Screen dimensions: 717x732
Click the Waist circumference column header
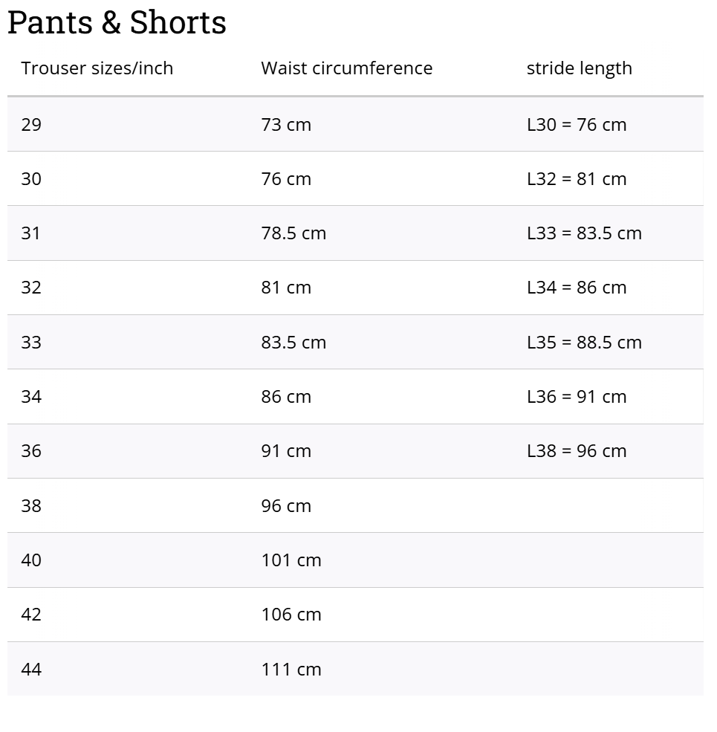coord(346,68)
